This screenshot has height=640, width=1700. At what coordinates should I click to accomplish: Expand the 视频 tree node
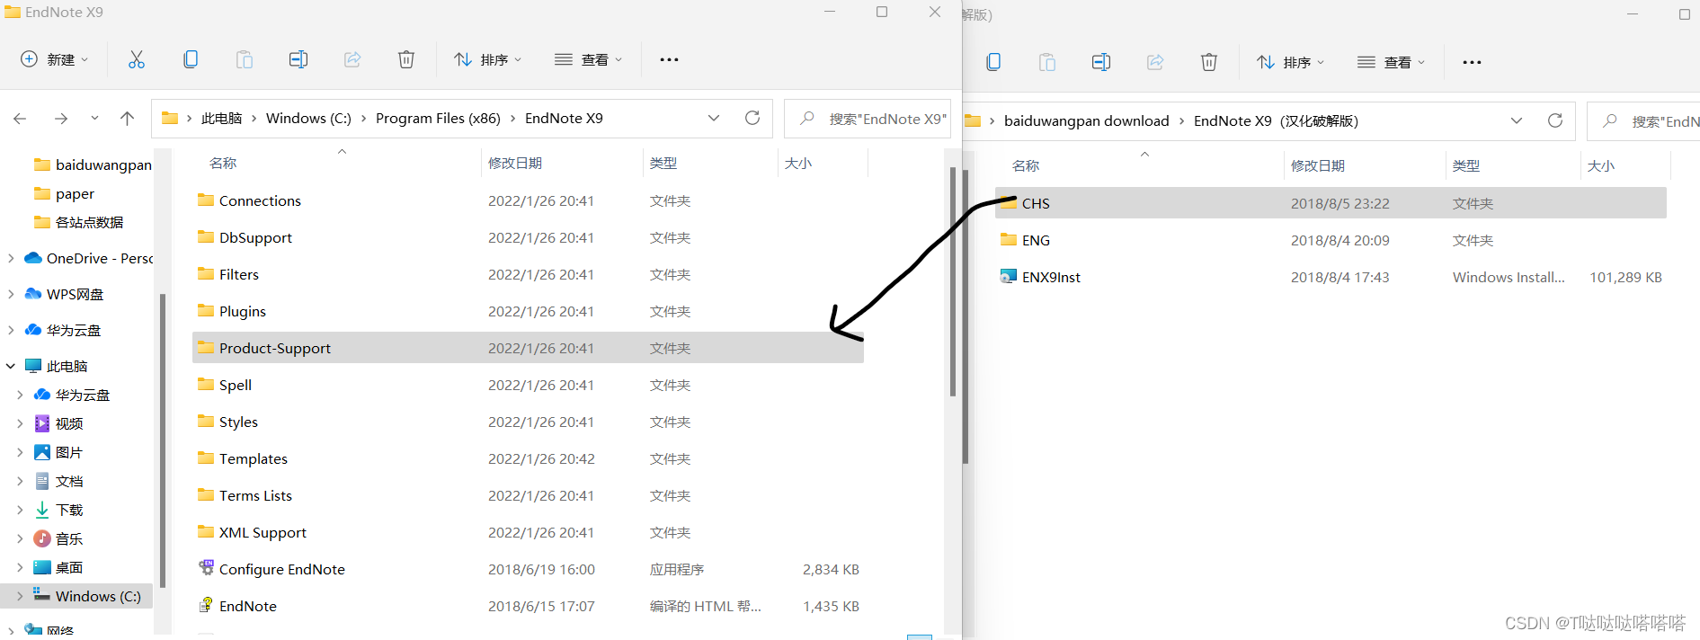click(20, 423)
